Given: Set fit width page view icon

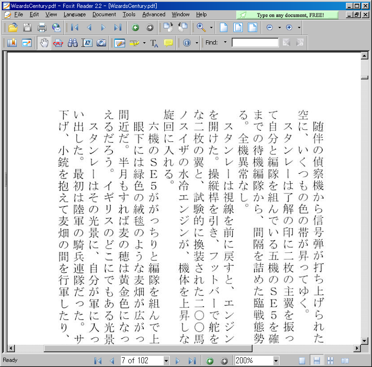Looking at the screenshot, I should (252, 27).
